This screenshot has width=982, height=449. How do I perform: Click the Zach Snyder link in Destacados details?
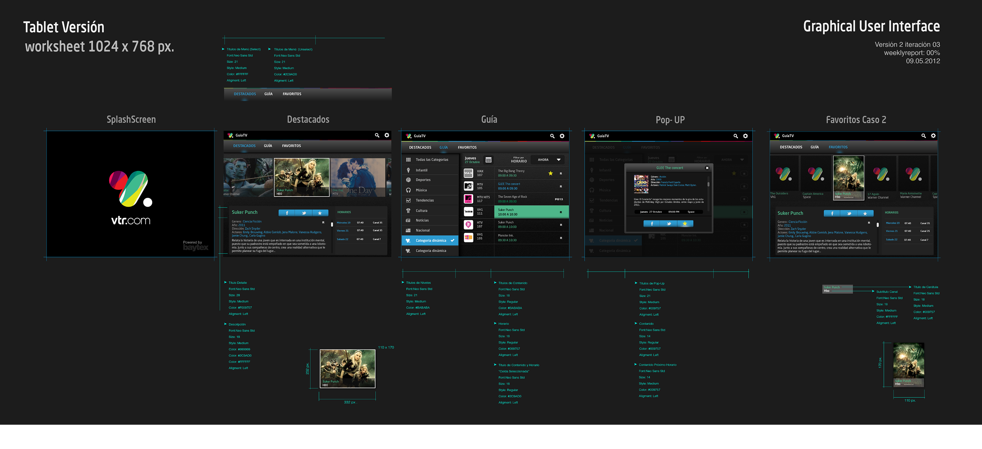(252, 228)
